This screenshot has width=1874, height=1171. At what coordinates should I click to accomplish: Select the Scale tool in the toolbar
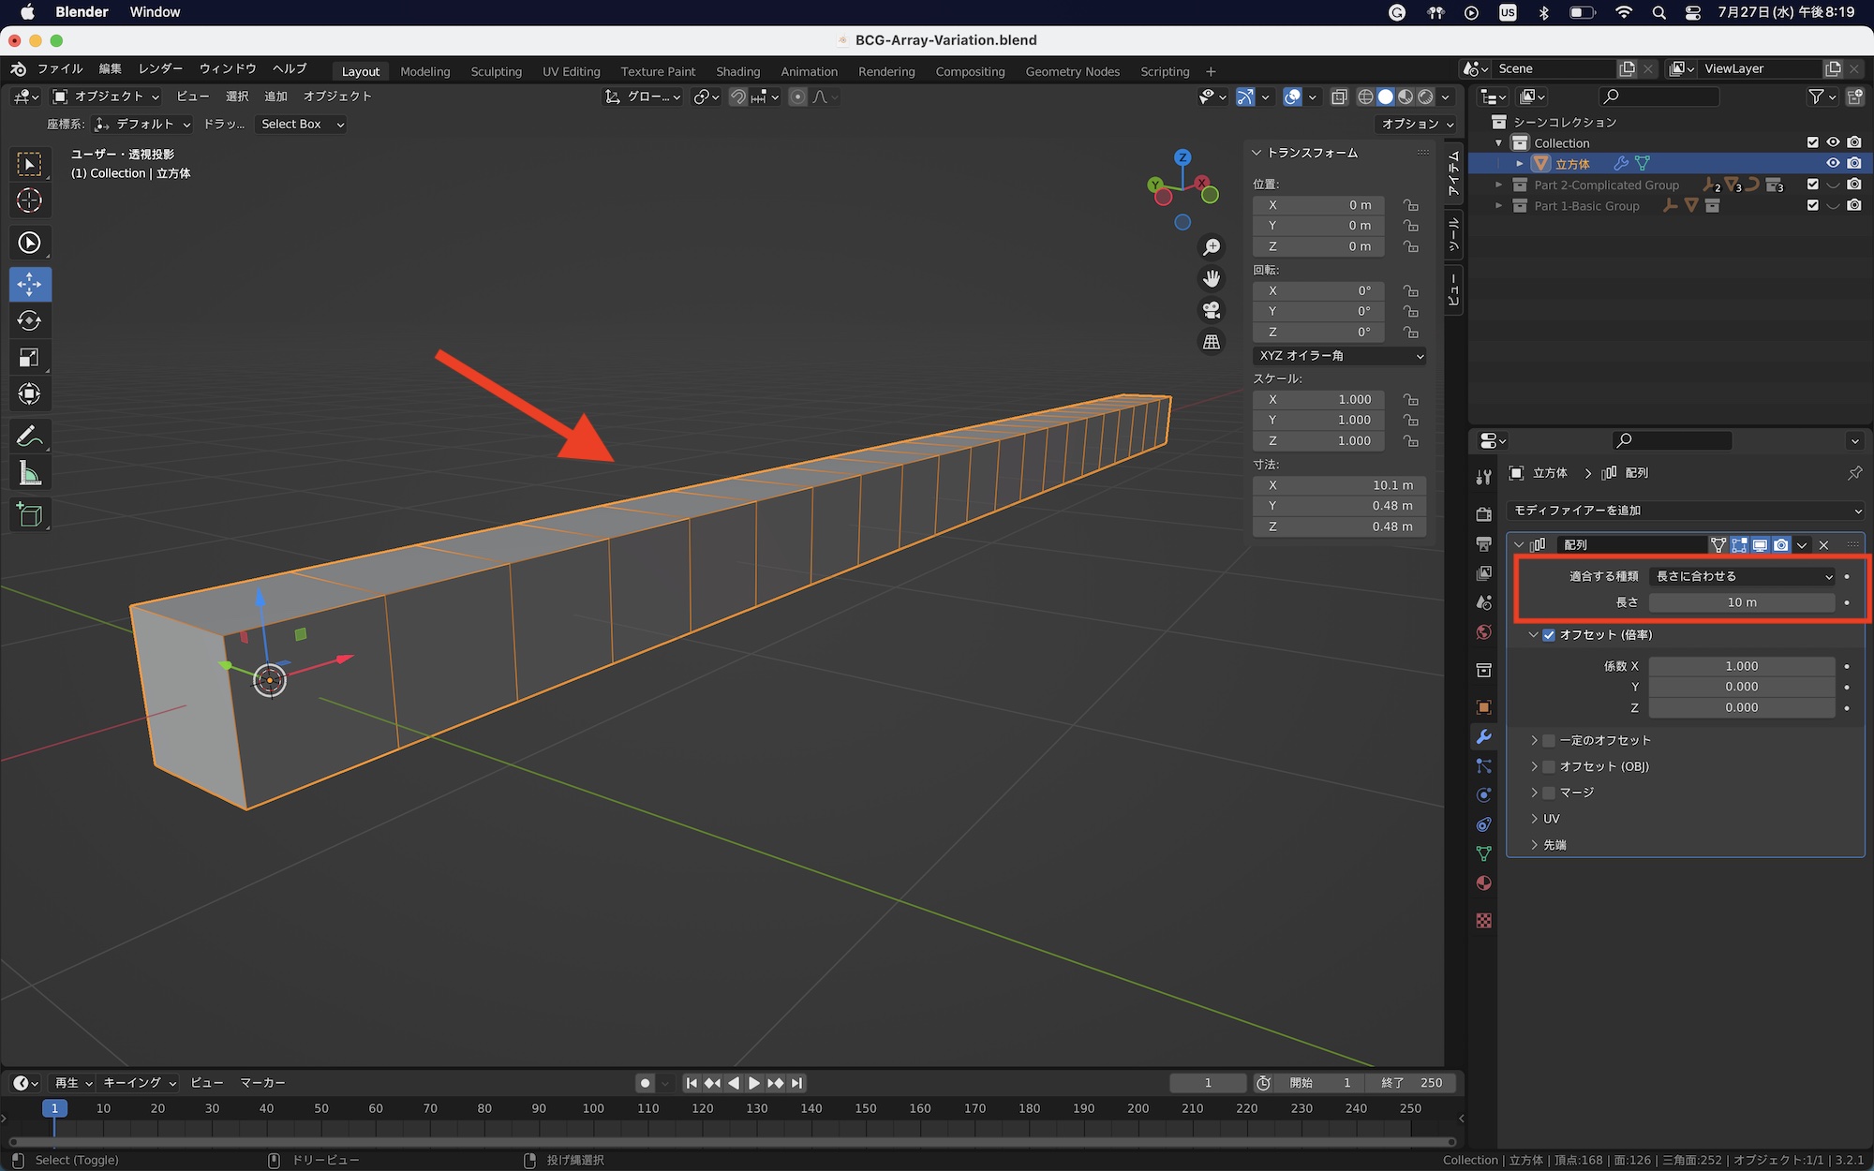click(29, 358)
